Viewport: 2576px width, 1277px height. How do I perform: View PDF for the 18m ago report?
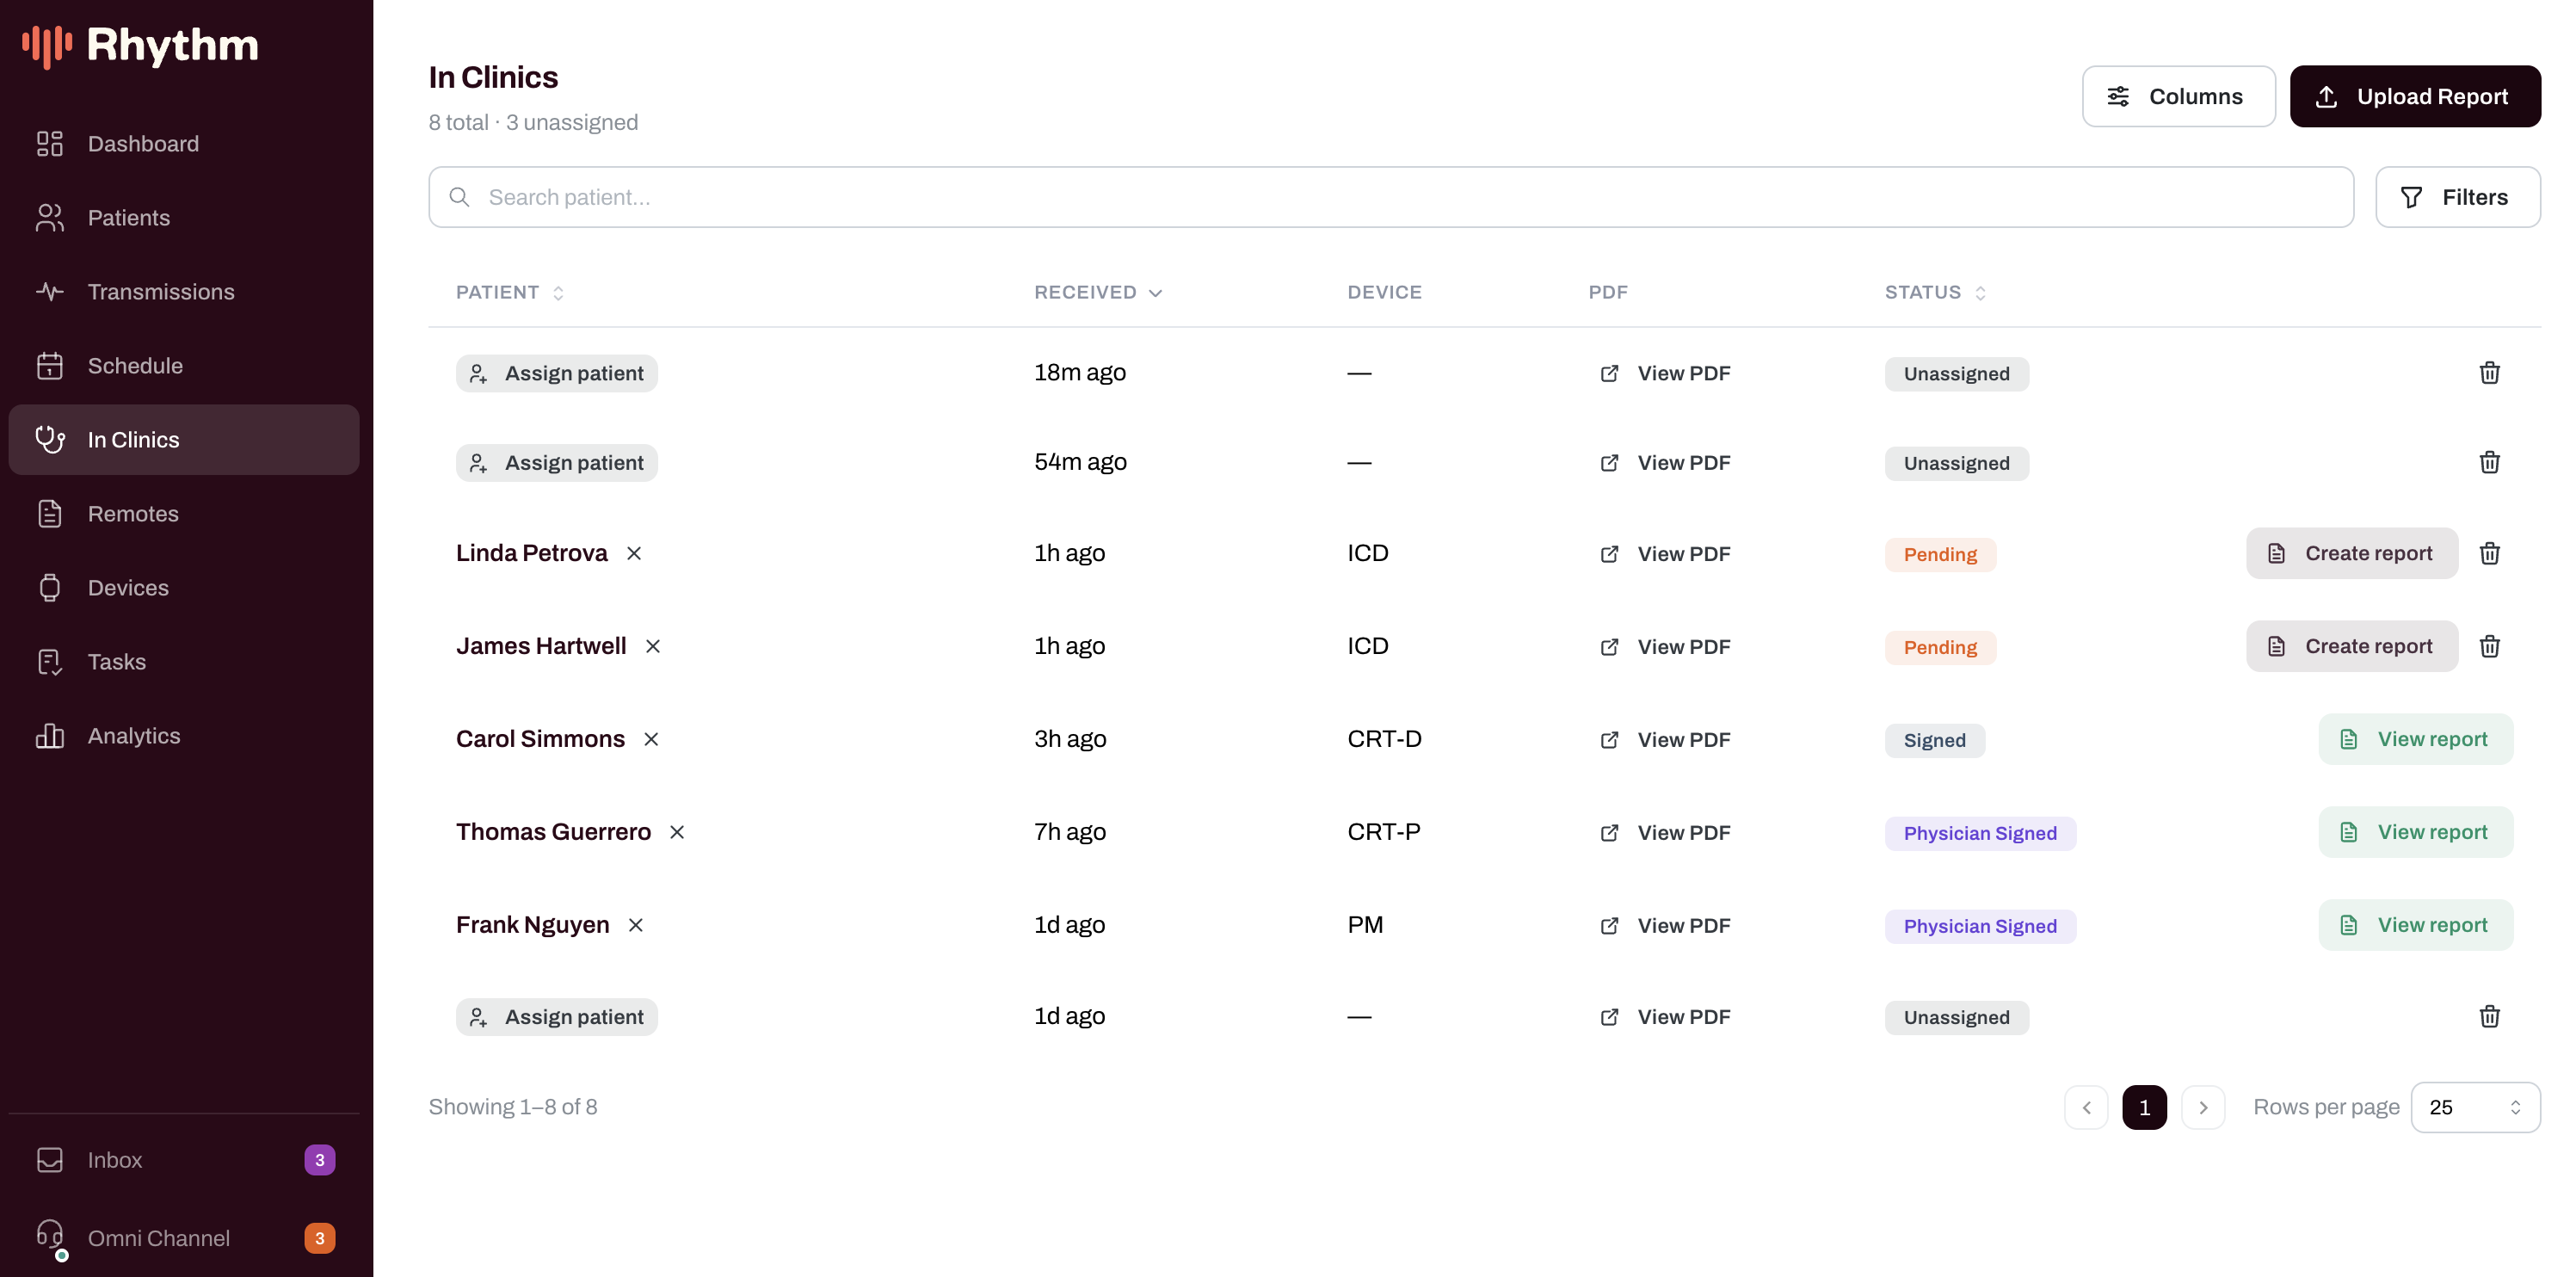[x=1665, y=373]
